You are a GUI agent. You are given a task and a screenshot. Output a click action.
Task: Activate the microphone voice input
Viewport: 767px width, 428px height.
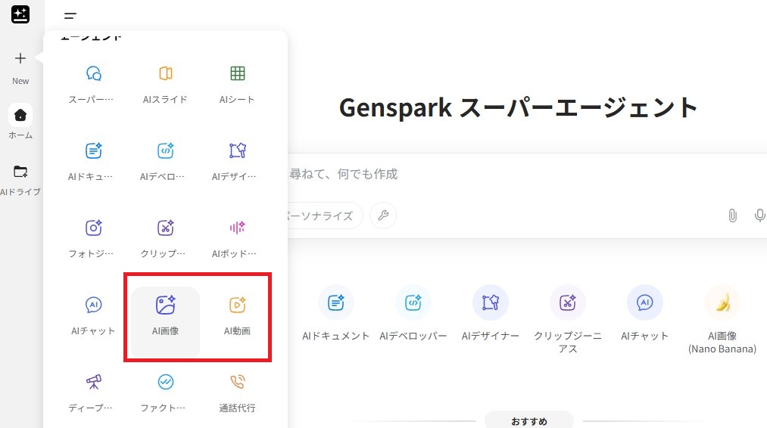coord(759,216)
